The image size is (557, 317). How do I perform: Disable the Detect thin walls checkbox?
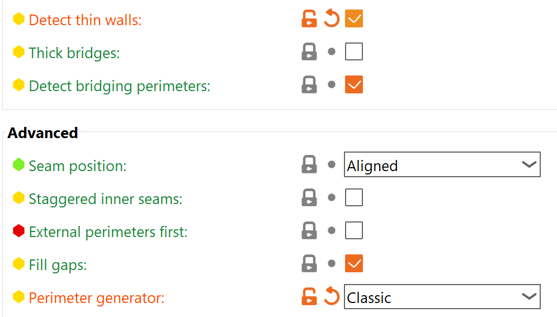pyautogui.click(x=354, y=19)
